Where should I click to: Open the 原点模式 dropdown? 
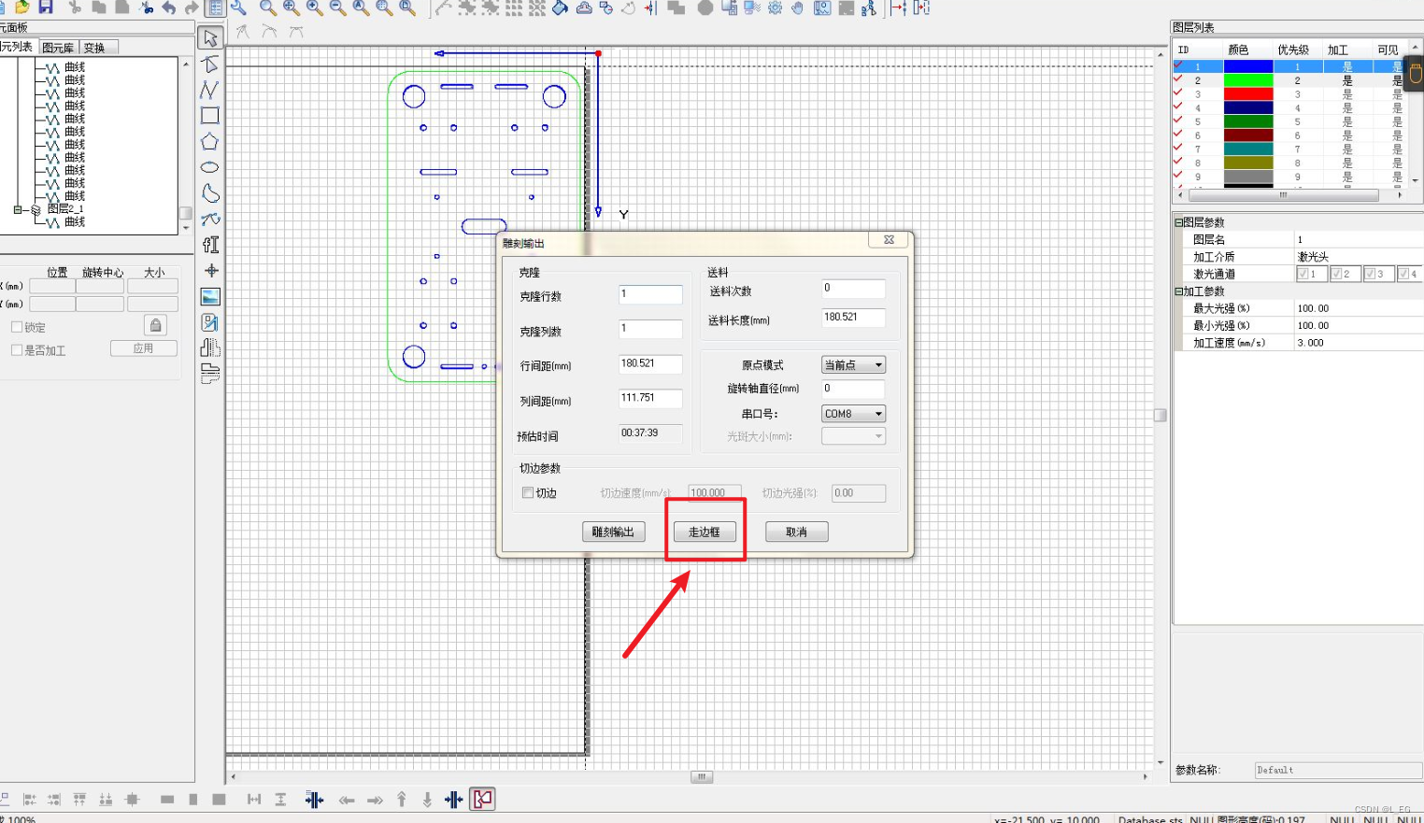click(853, 365)
